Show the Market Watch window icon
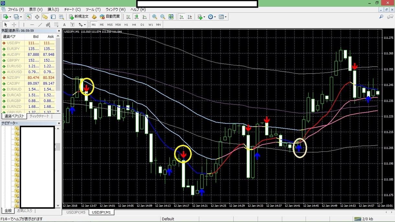Viewport: 395px width, 222px height. (29, 17)
